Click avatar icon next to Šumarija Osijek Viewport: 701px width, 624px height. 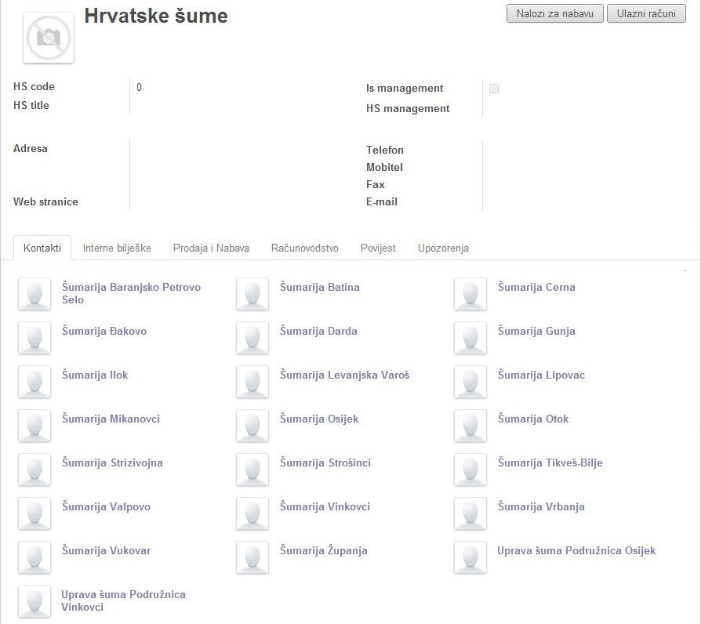coord(252,426)
